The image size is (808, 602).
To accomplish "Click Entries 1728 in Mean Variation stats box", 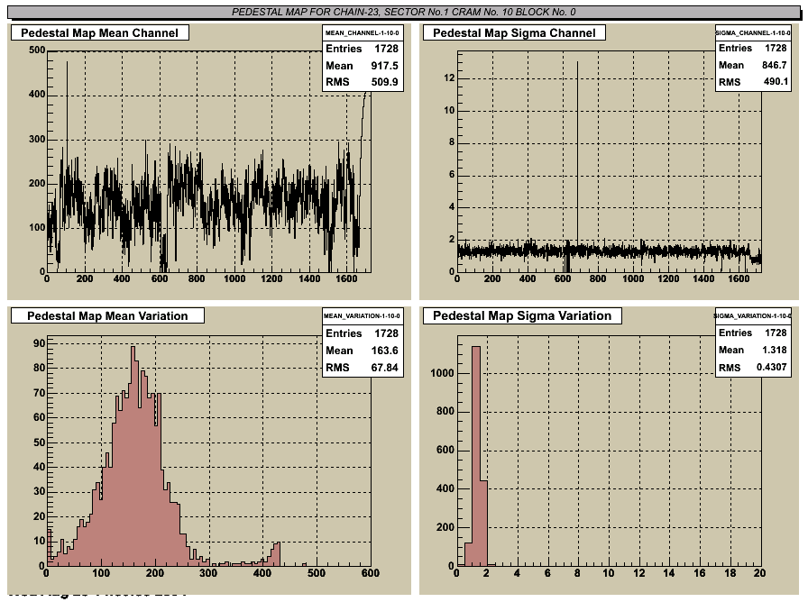I will [363, 333].
